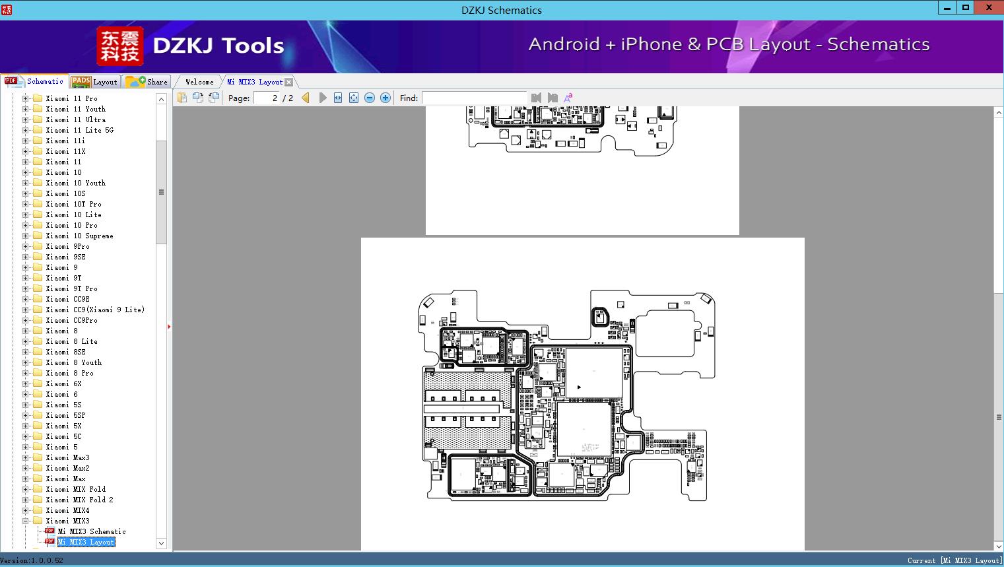Fit the page to width
Viewport: 1004px width, 567px height.
pos(338,98)
